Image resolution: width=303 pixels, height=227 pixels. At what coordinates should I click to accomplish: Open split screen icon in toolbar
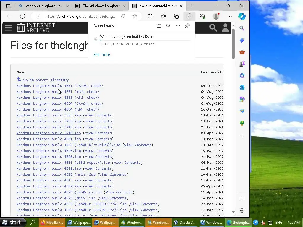pos(150,16)
